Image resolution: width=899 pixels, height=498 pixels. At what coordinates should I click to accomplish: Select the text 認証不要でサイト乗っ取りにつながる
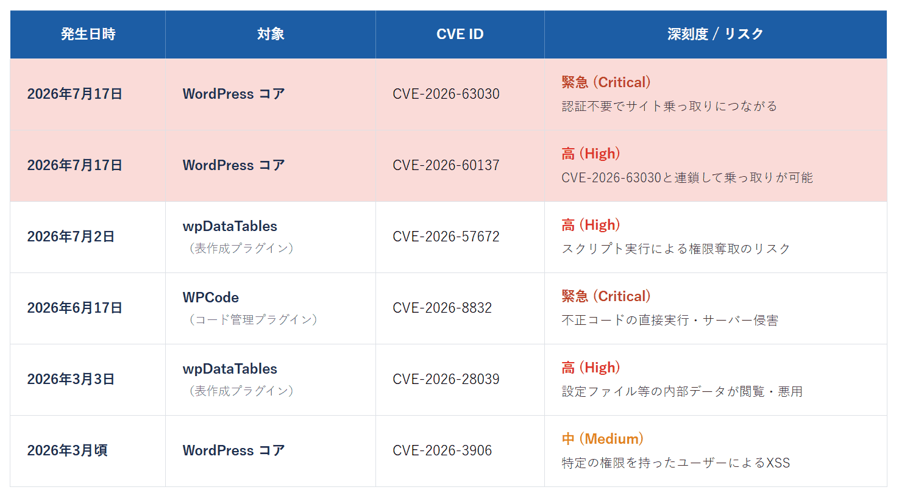coord(669,106)
